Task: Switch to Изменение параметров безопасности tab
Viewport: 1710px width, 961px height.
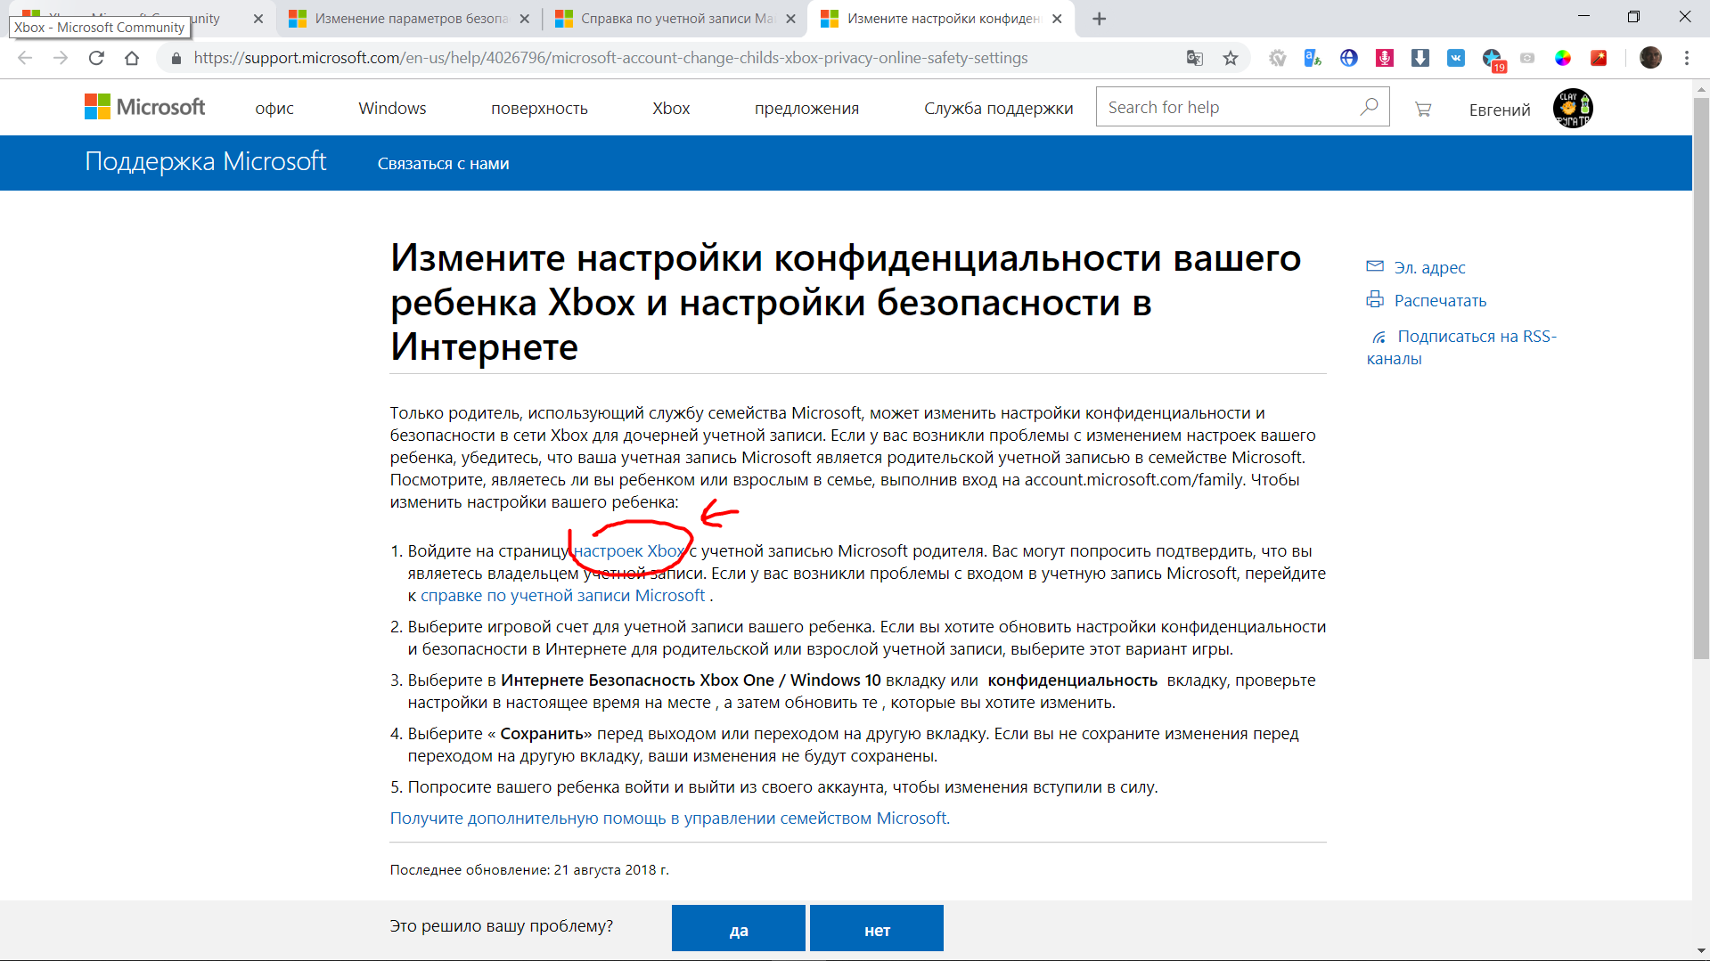Action: point(410,19)
